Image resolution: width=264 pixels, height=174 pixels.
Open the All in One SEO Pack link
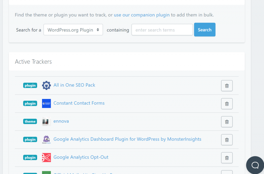74,85
